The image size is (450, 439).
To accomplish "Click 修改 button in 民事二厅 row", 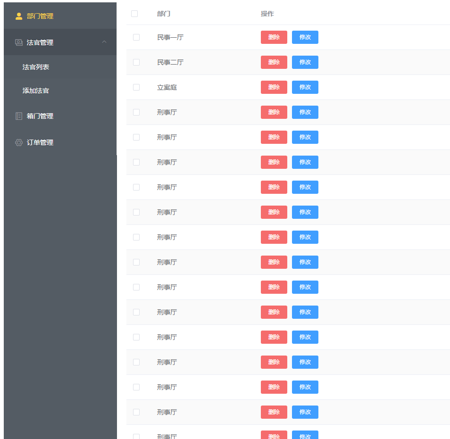I will pos(305,62).
